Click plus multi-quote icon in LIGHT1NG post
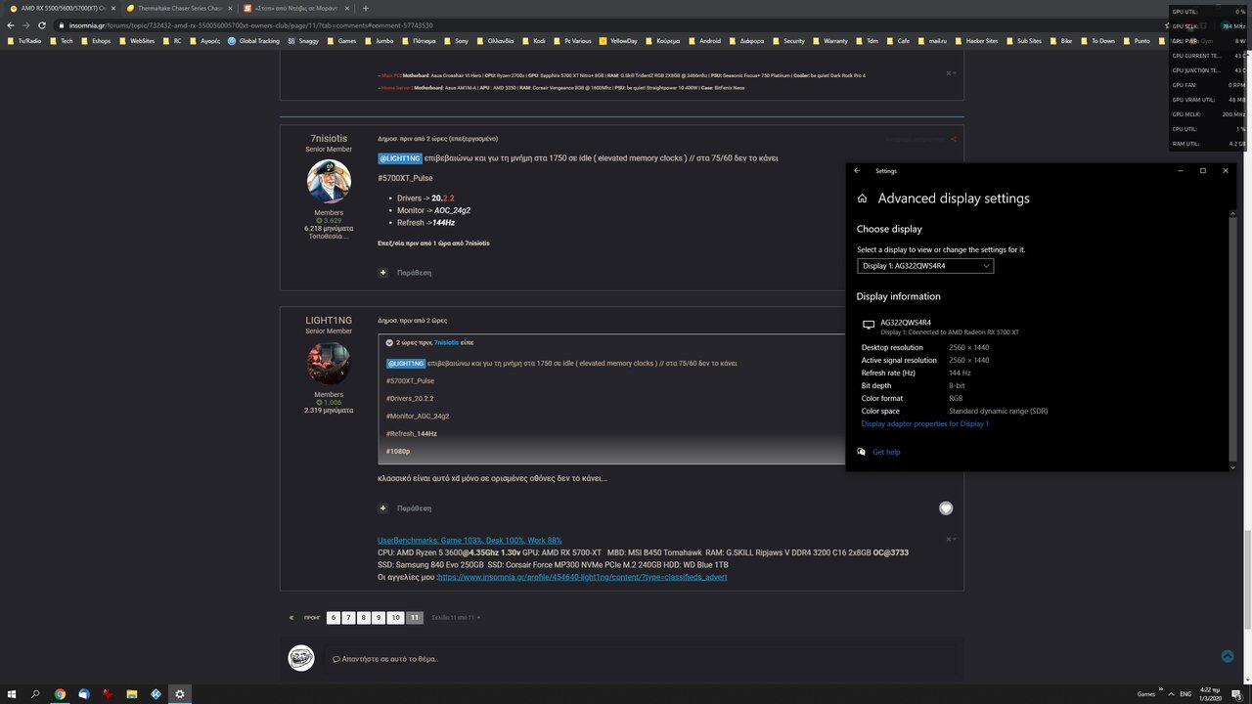 [383, 508]
